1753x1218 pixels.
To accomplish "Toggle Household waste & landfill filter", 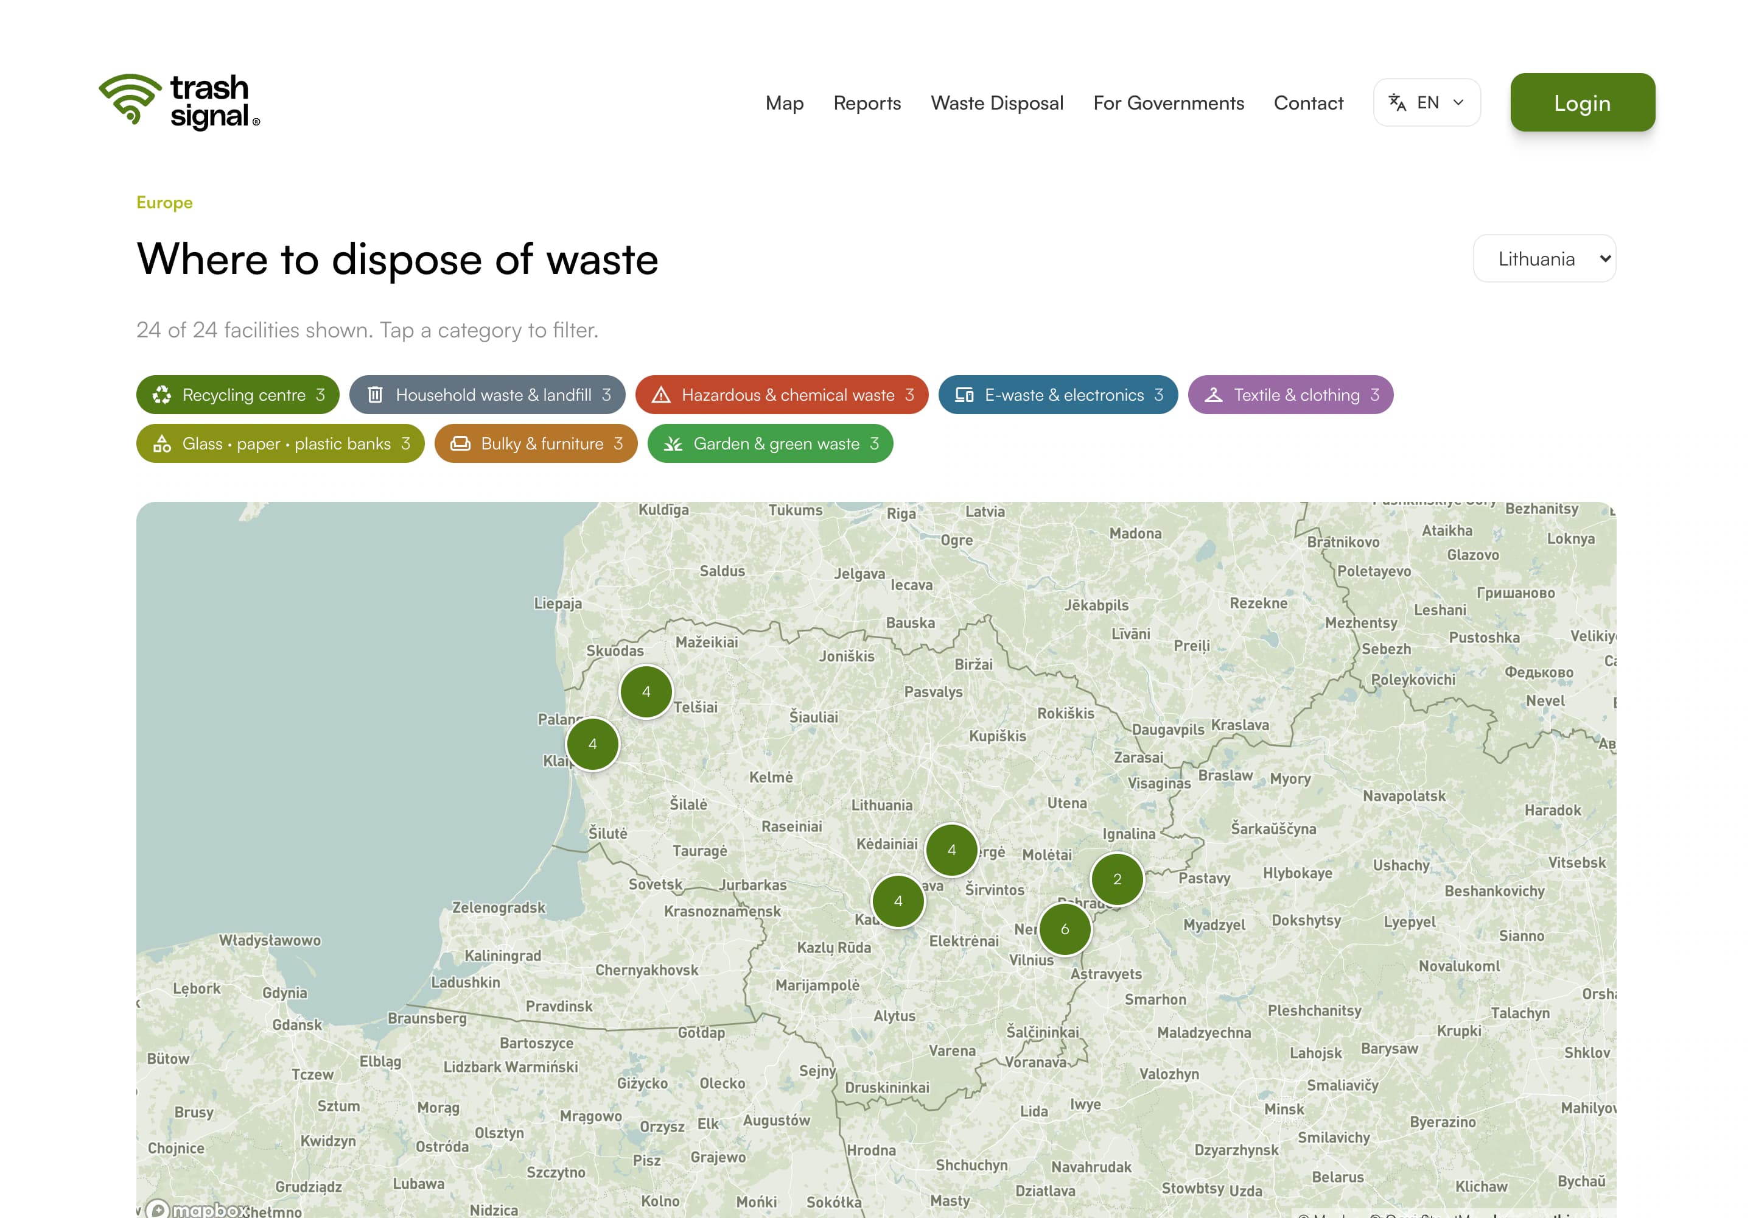I will [x=488, y=395].
